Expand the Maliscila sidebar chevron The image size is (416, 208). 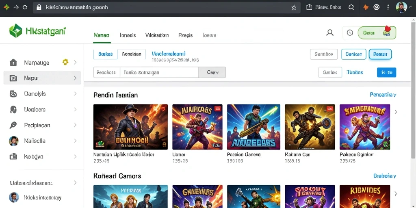pyautogui.click(x=75, y=141)
